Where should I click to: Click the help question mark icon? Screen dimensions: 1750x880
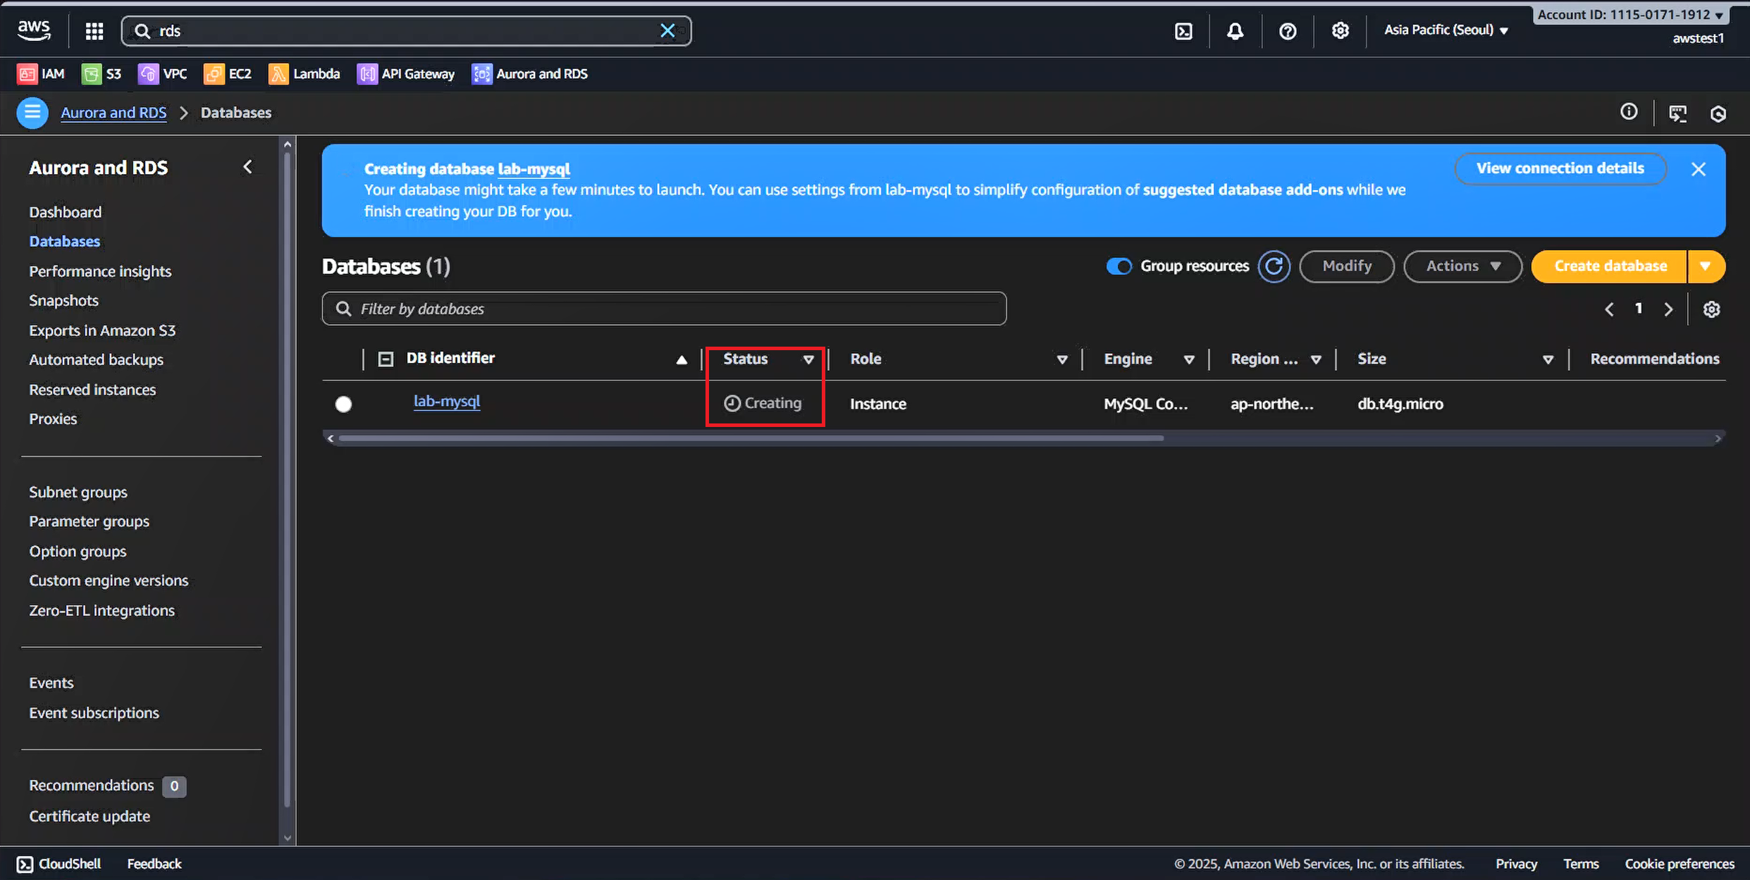click(x=1287, y=31)
